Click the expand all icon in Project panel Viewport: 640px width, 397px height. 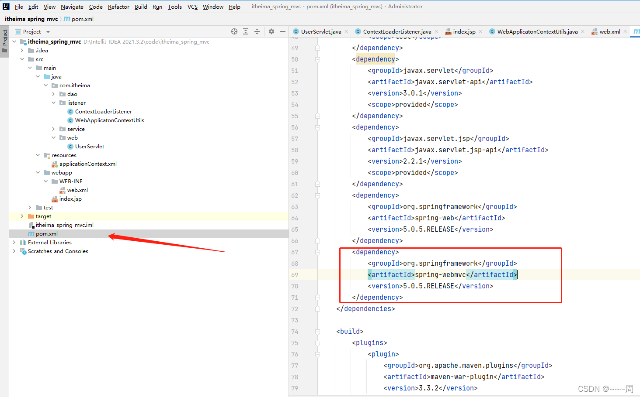tap(246, 31)
